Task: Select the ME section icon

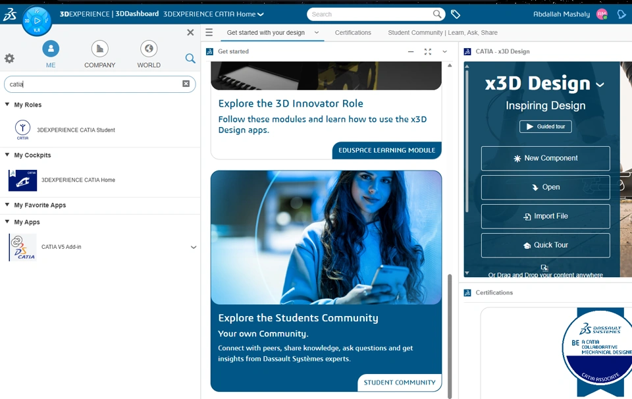Action: (x=51, y=49)
